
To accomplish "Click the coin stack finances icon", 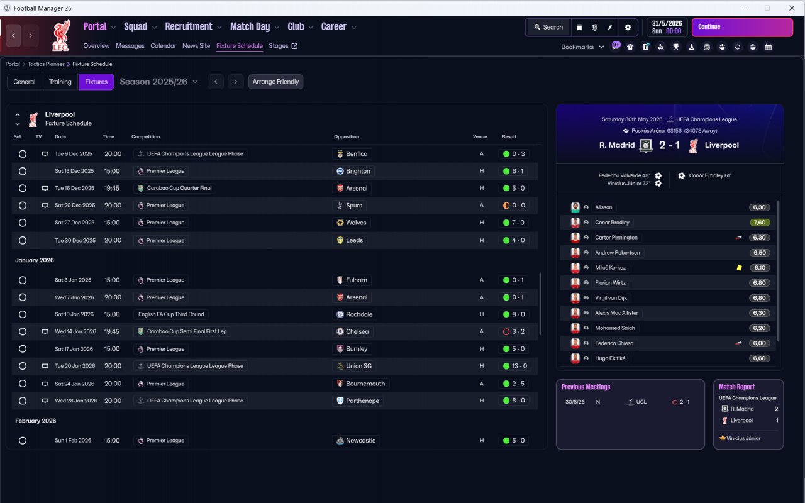I will (707, 47).
